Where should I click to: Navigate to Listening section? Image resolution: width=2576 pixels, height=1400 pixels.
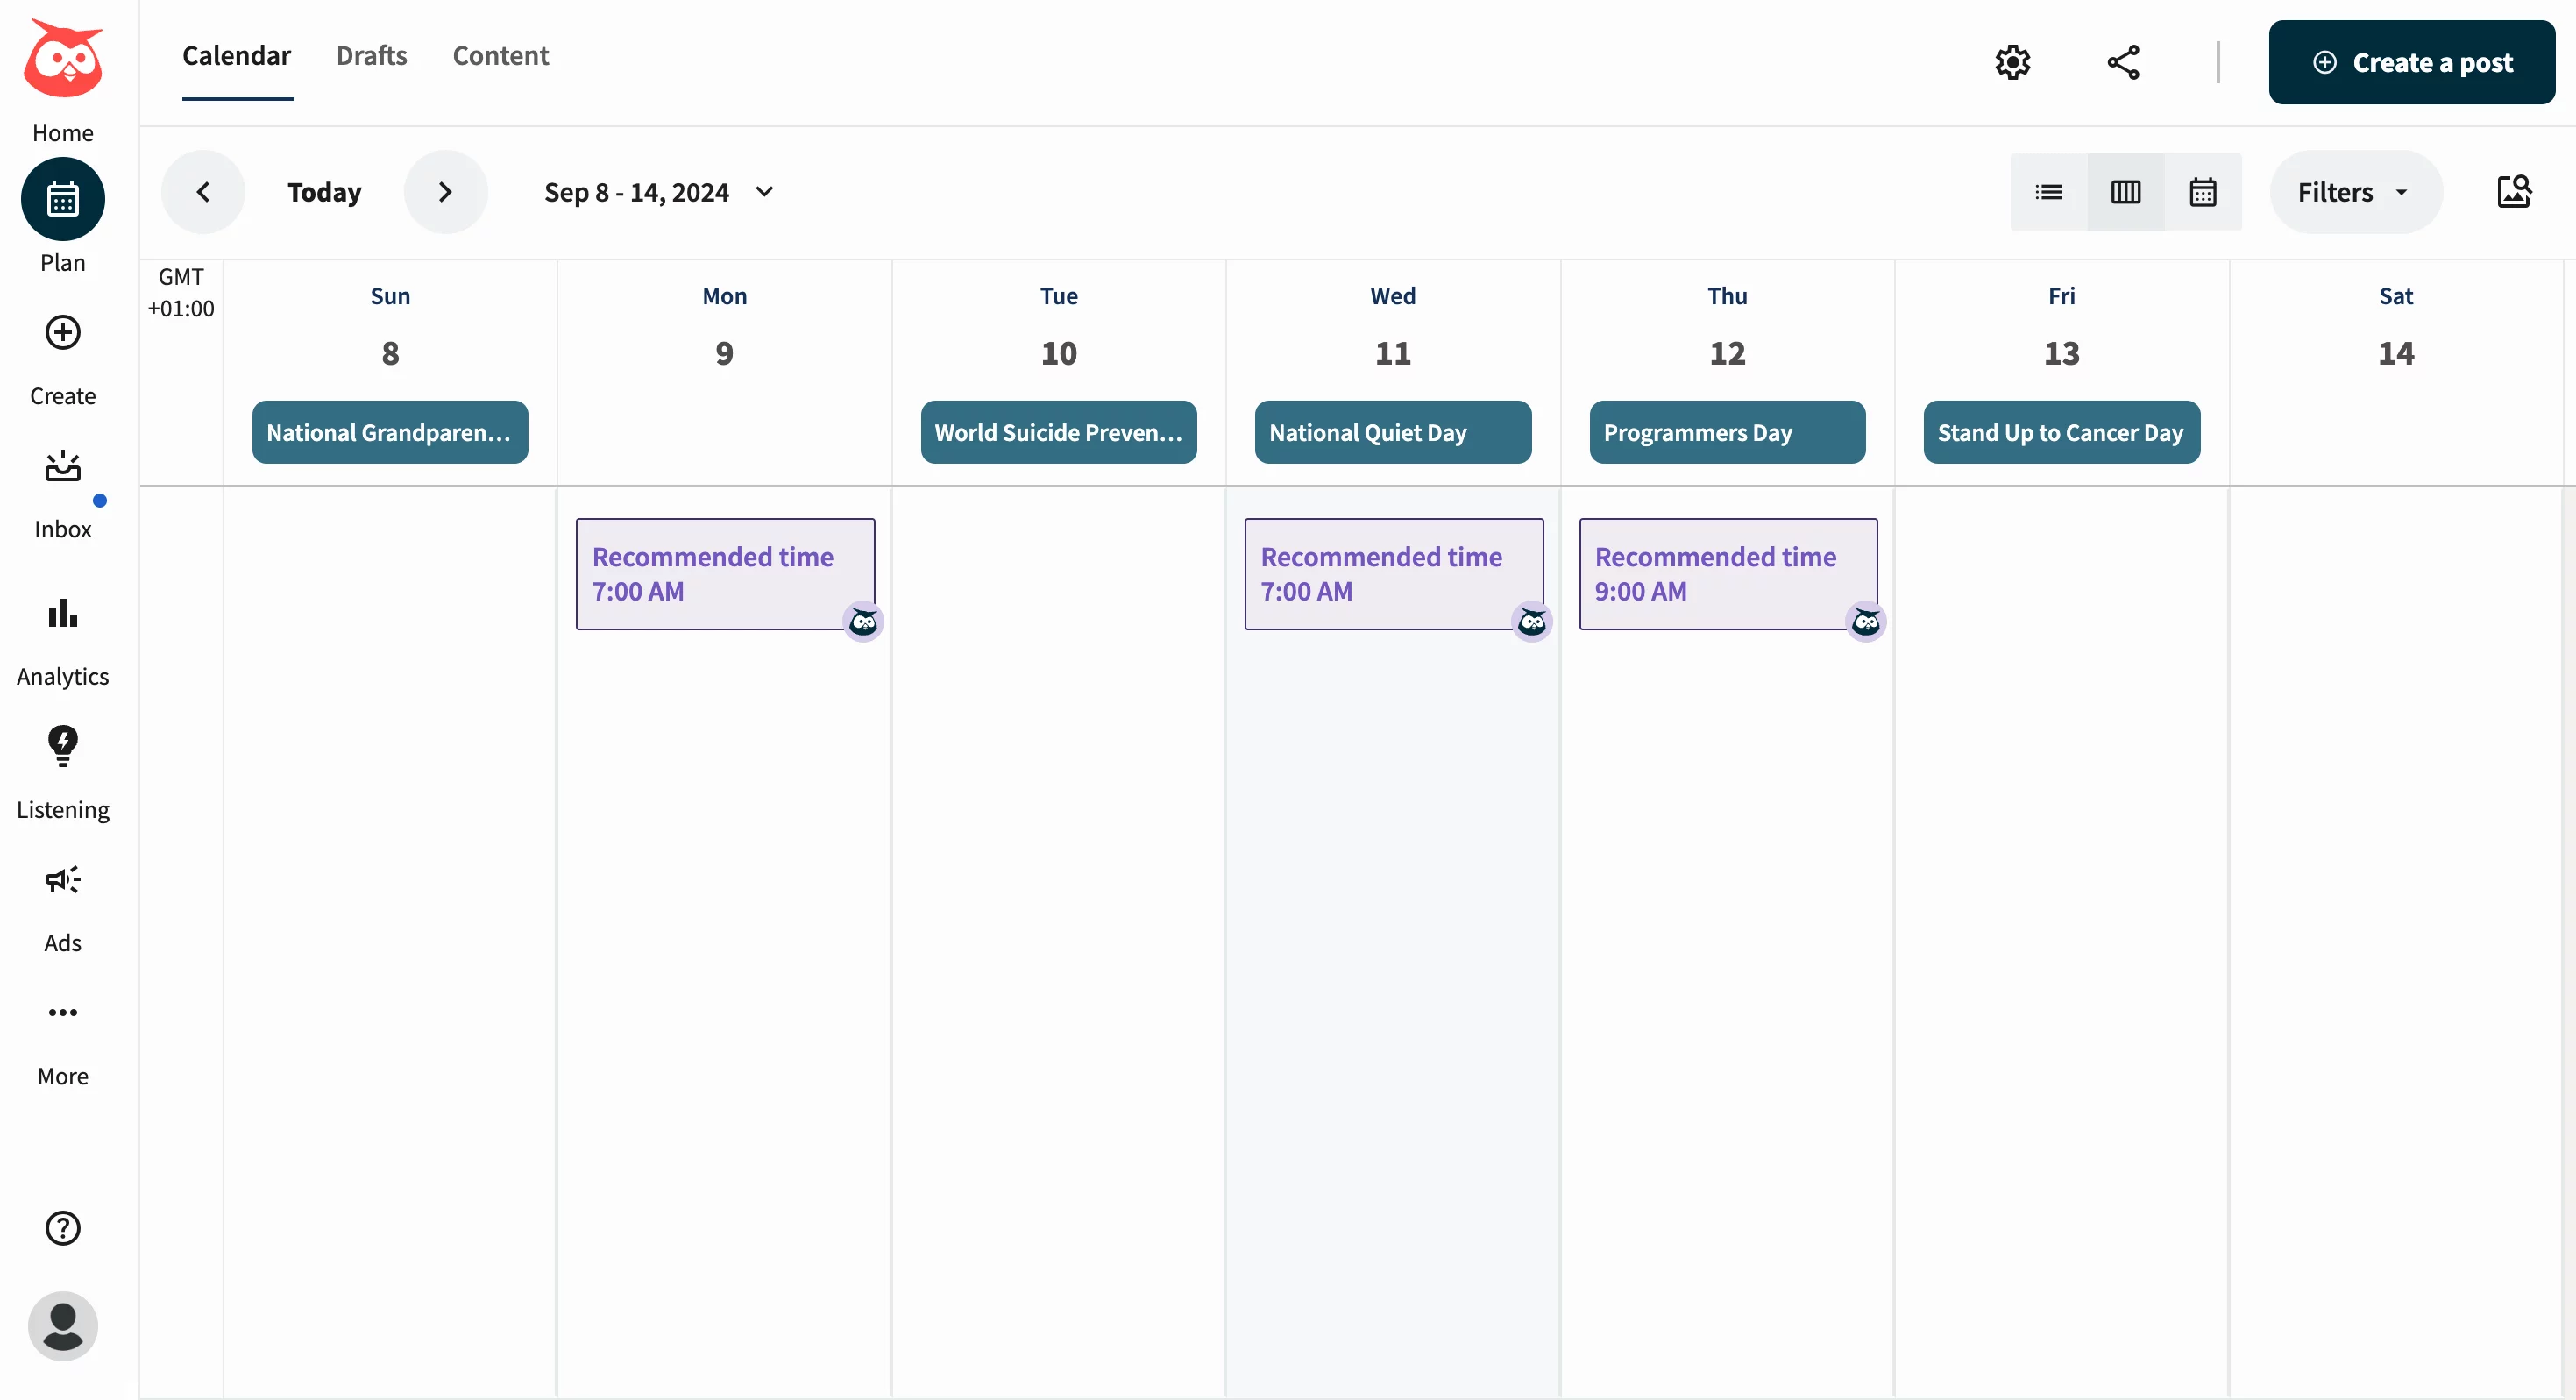coord(62,772)
